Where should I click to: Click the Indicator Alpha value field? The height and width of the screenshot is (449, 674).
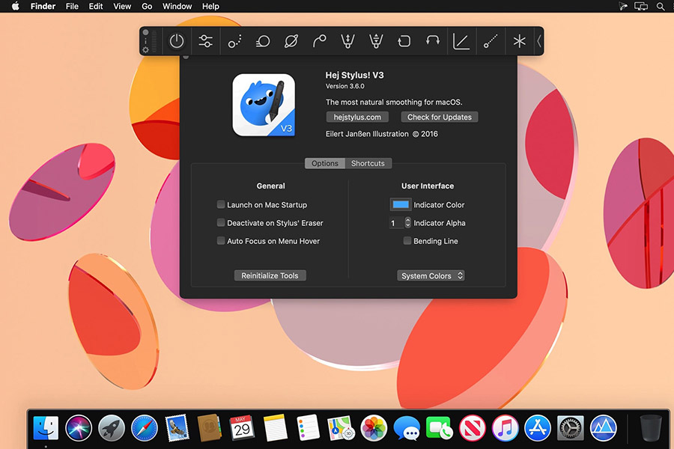coord(396,222)
